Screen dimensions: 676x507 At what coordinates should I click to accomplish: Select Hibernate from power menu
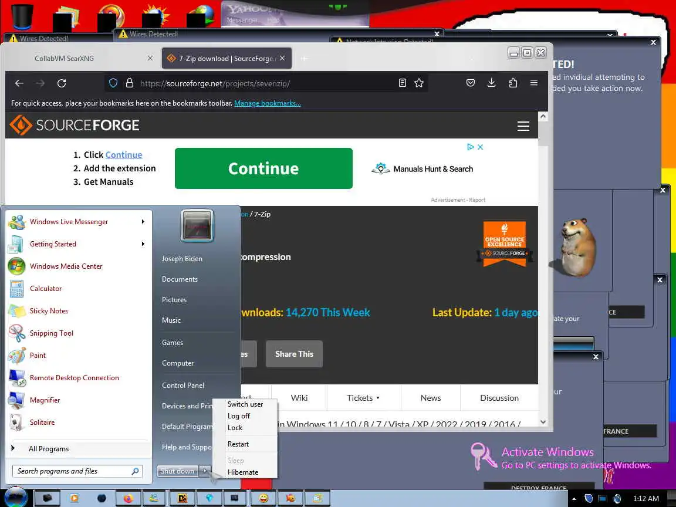[x=245, y=472]
